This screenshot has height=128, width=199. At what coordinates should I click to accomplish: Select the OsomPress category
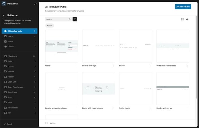click(20, 92)
